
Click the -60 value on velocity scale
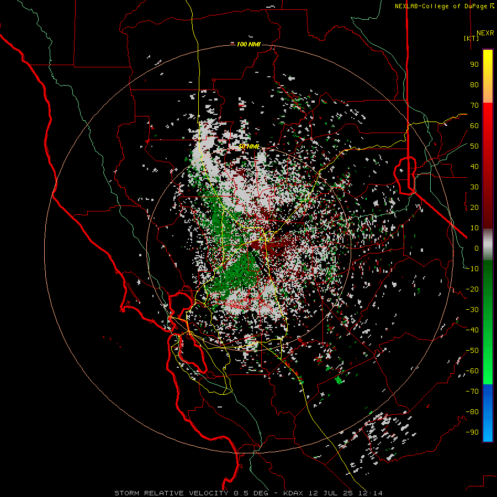[472, 371]
